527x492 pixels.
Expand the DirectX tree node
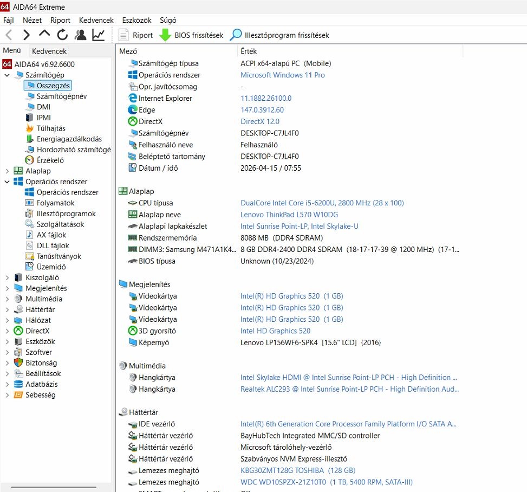point(7,331)
